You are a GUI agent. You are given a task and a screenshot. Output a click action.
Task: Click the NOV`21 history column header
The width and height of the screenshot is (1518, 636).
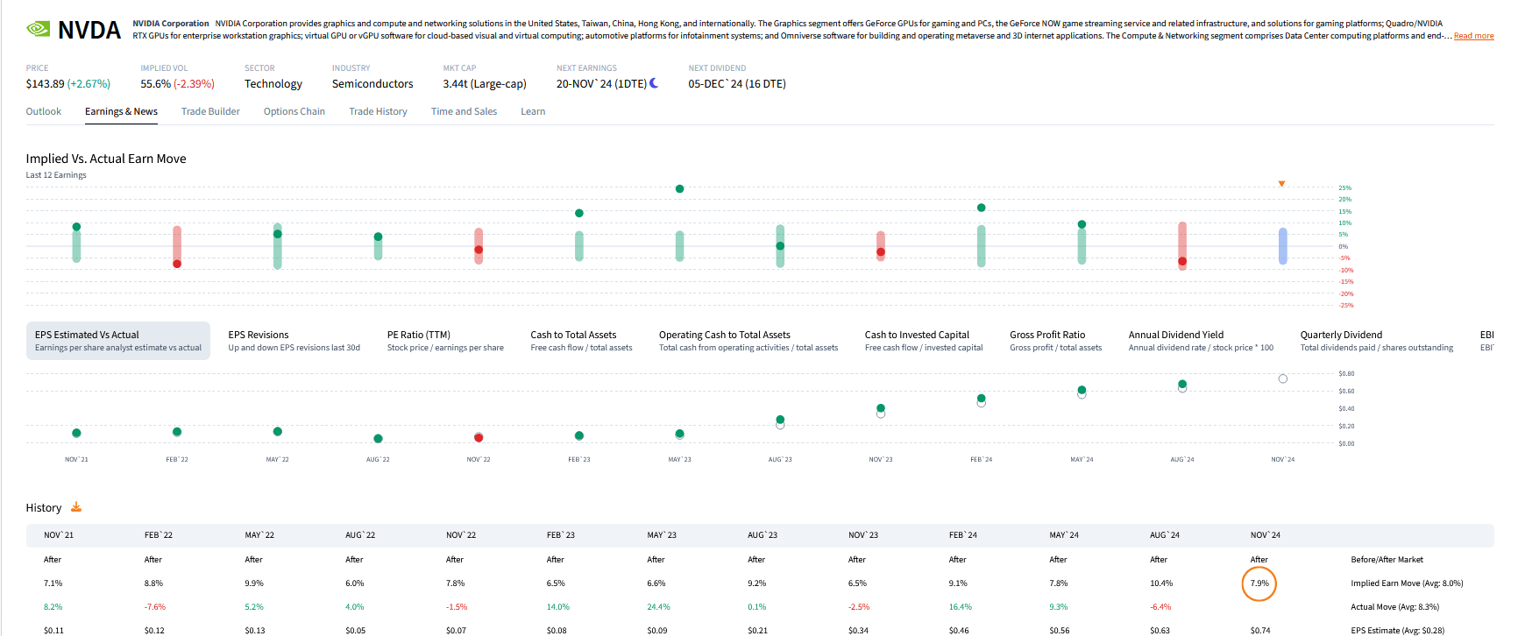(x=59, y=535)
